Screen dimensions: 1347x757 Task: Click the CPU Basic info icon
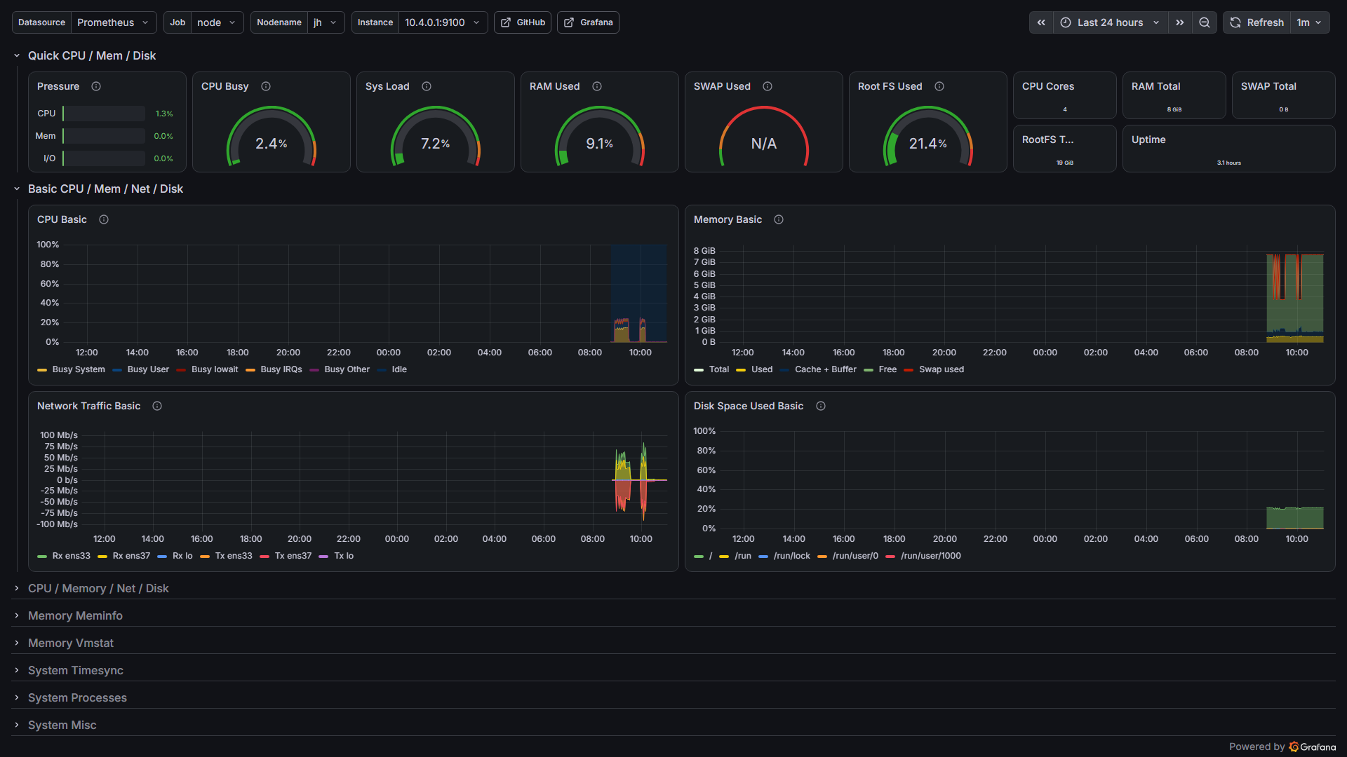tap(104, 219)
